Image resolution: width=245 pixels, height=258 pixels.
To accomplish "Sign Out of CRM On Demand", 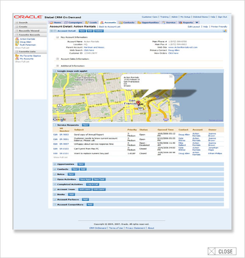I will coord(223,17).
